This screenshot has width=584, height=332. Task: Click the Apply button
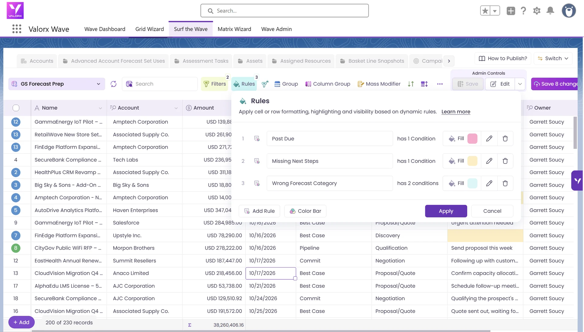[446, 211]
